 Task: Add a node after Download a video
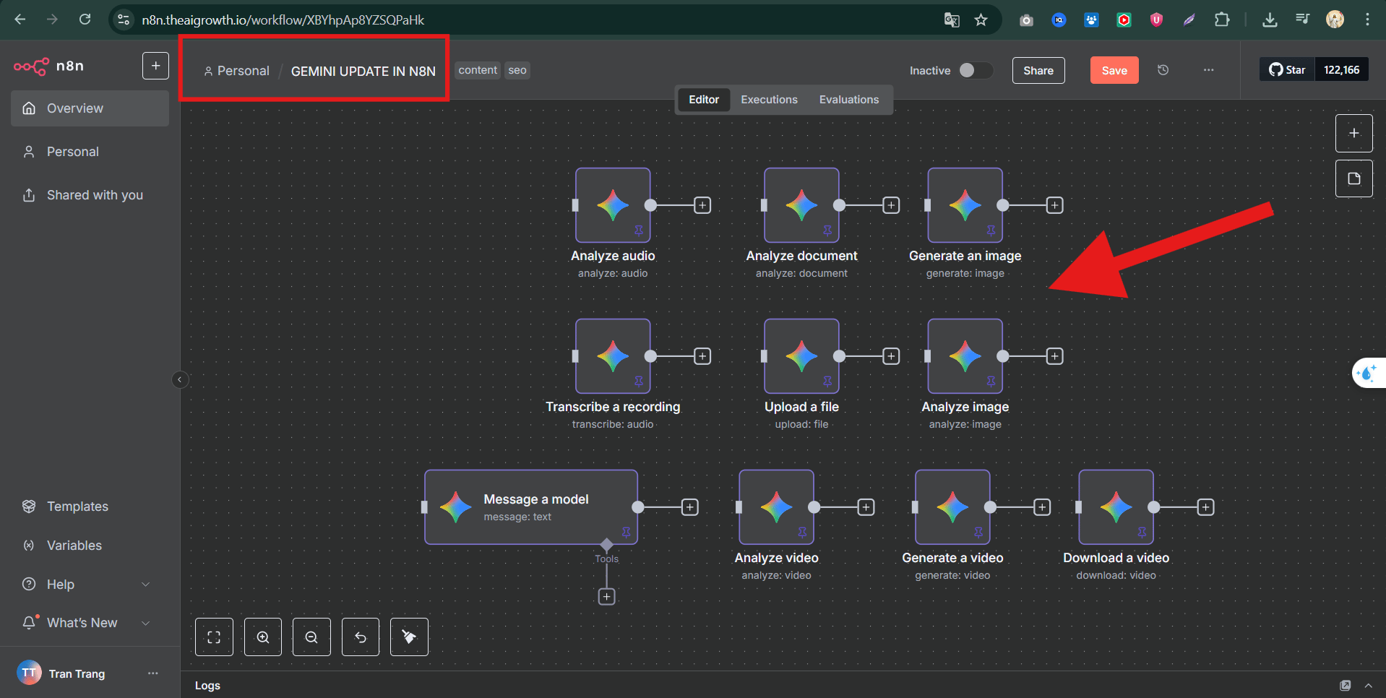(x=1205, y=507)
